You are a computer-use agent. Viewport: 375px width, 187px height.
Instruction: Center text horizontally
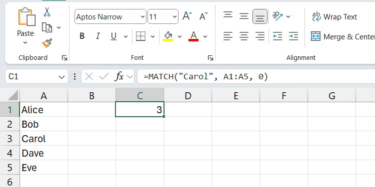(244, 36)
